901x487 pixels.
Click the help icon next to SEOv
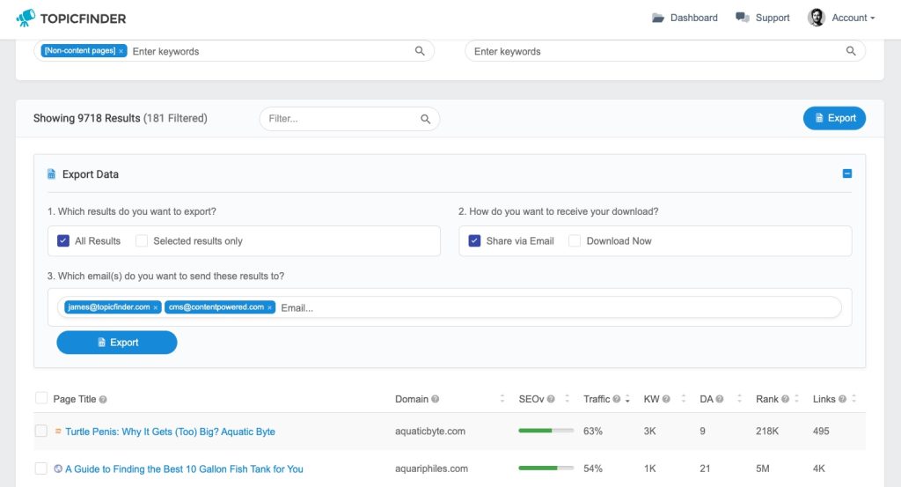(x=551, y=399)
